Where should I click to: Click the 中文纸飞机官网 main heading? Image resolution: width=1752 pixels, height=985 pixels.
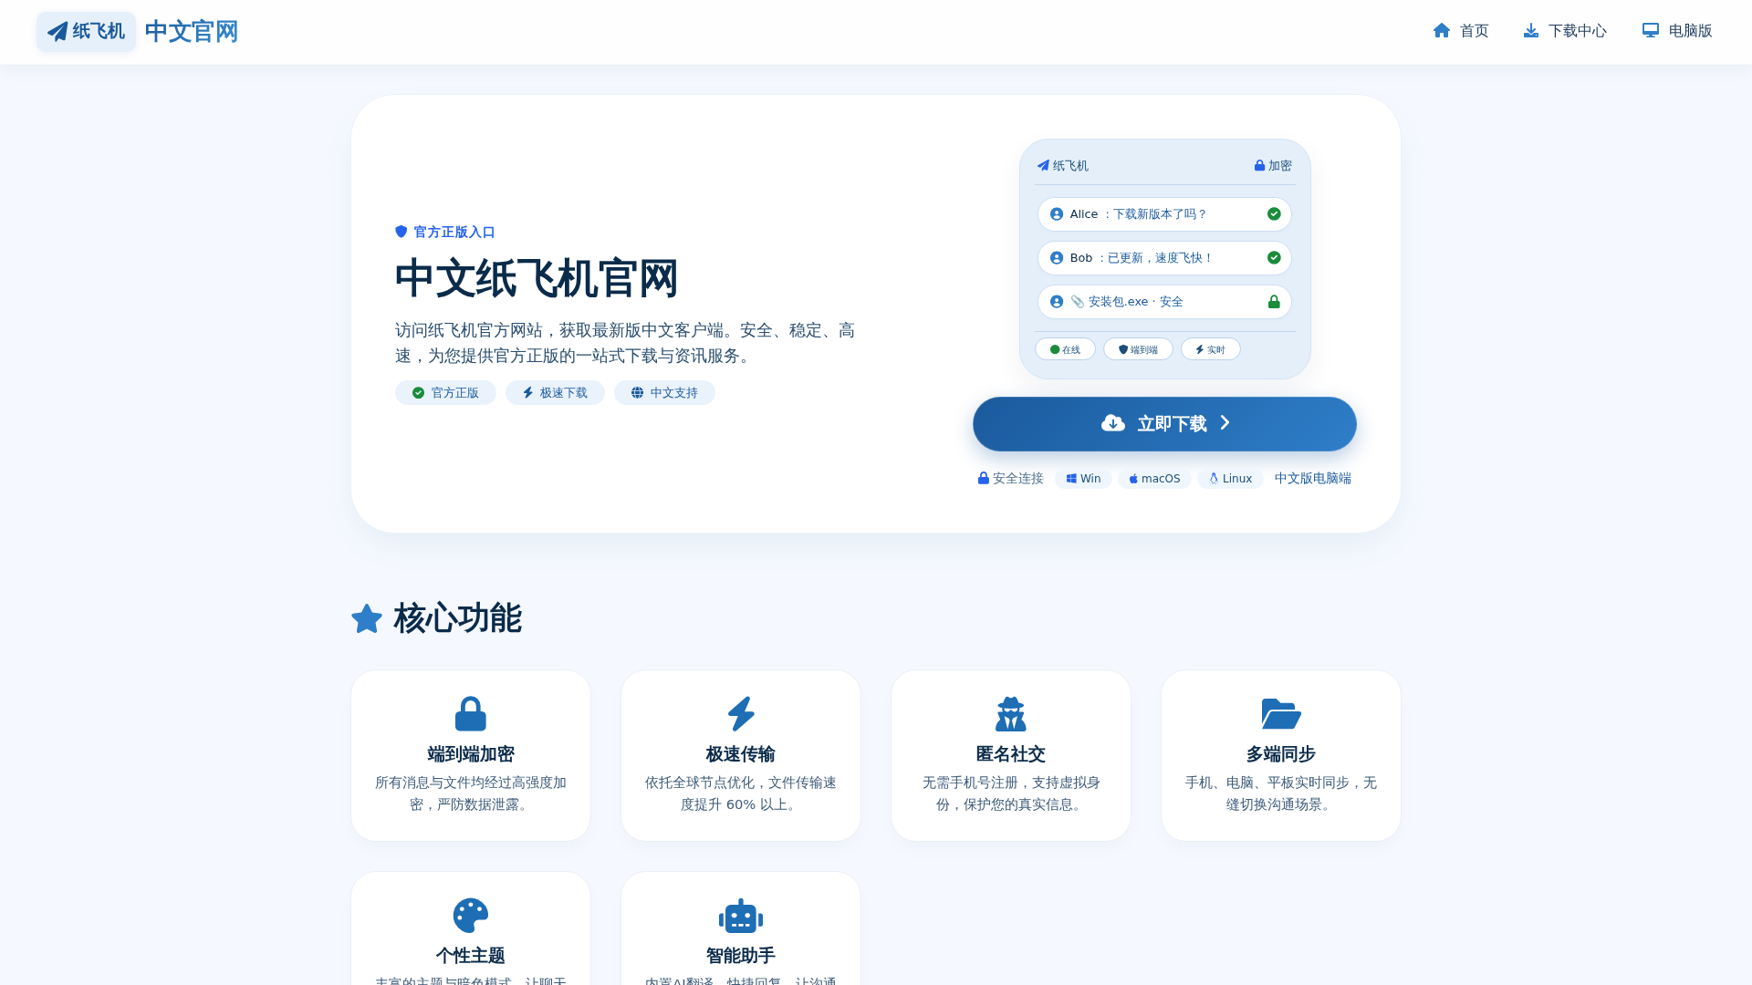(x=537, y=278)
